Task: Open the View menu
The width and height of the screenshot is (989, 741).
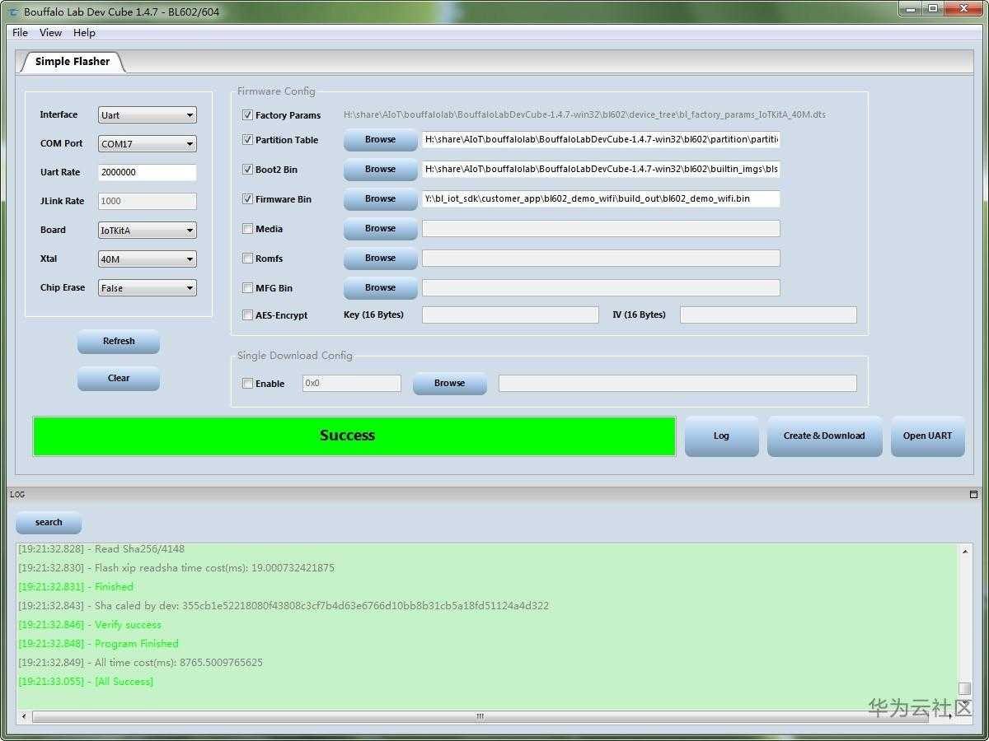Action: coord(50,33)
